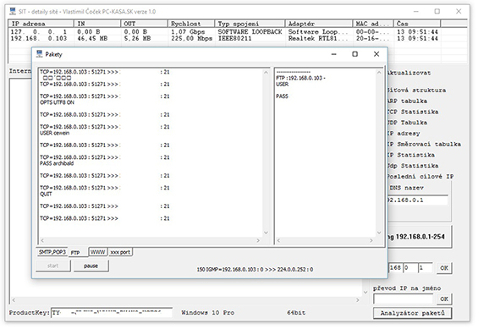The width and height of the screenshot is (478, 329).
Task: Click the third IP octet field containing 0
Action: coord(410,268)
